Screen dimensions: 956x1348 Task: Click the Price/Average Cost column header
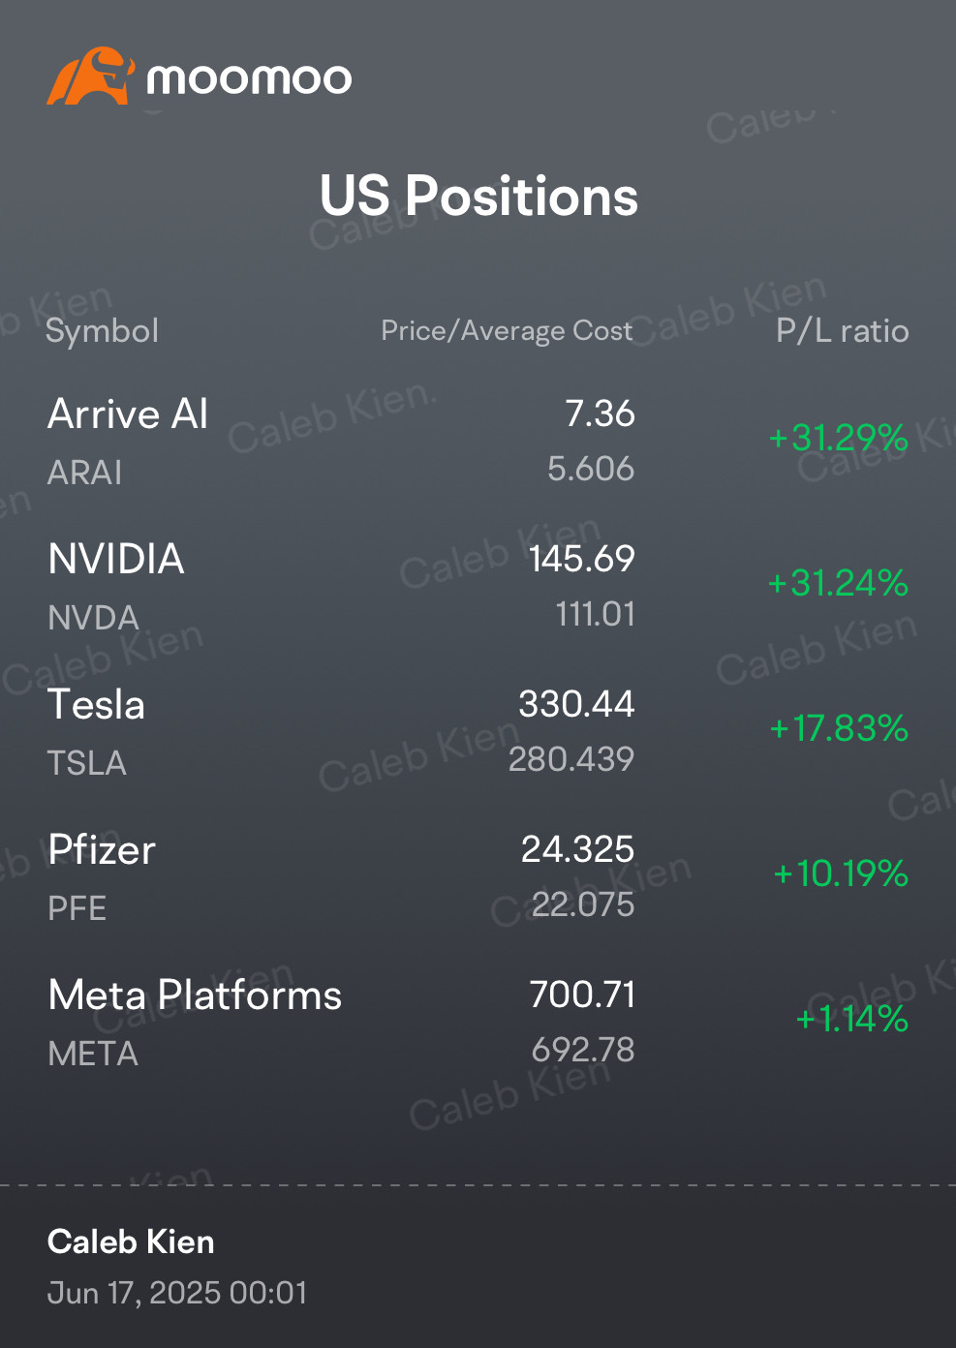click(507, 331)
